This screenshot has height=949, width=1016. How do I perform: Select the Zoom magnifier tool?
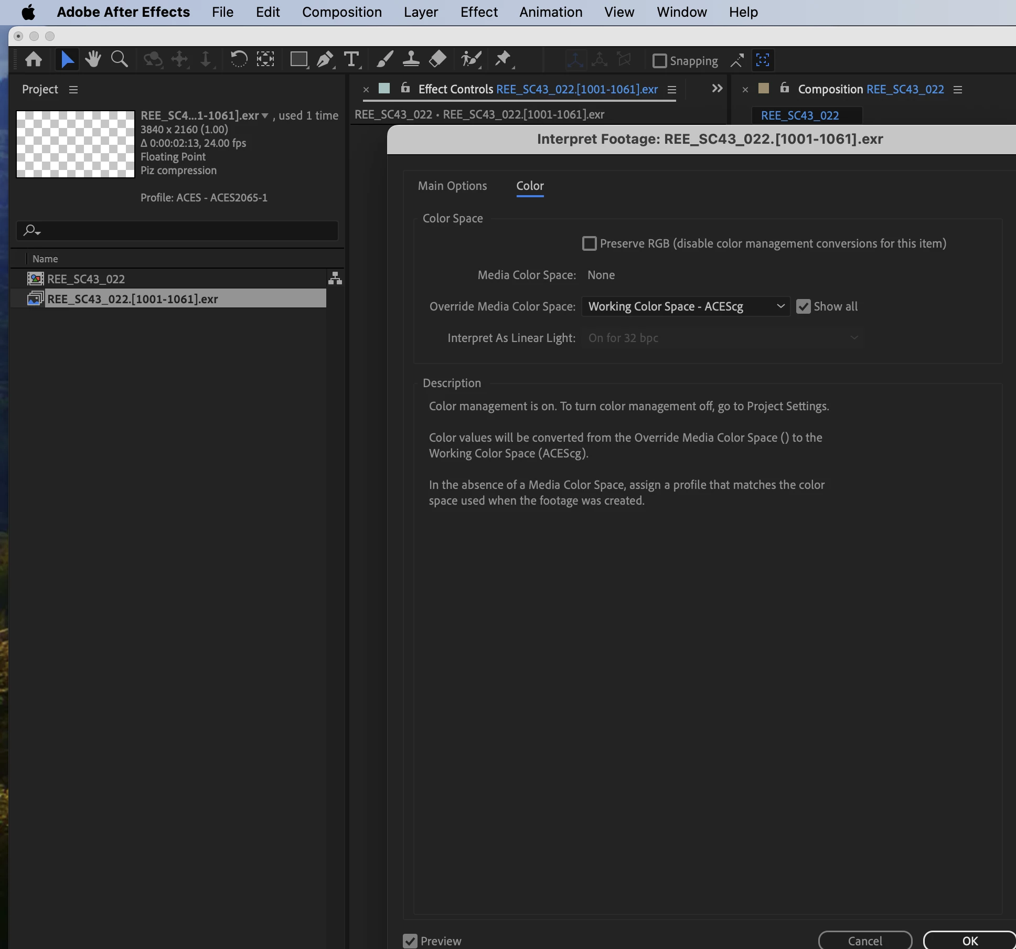click(120, 59)
